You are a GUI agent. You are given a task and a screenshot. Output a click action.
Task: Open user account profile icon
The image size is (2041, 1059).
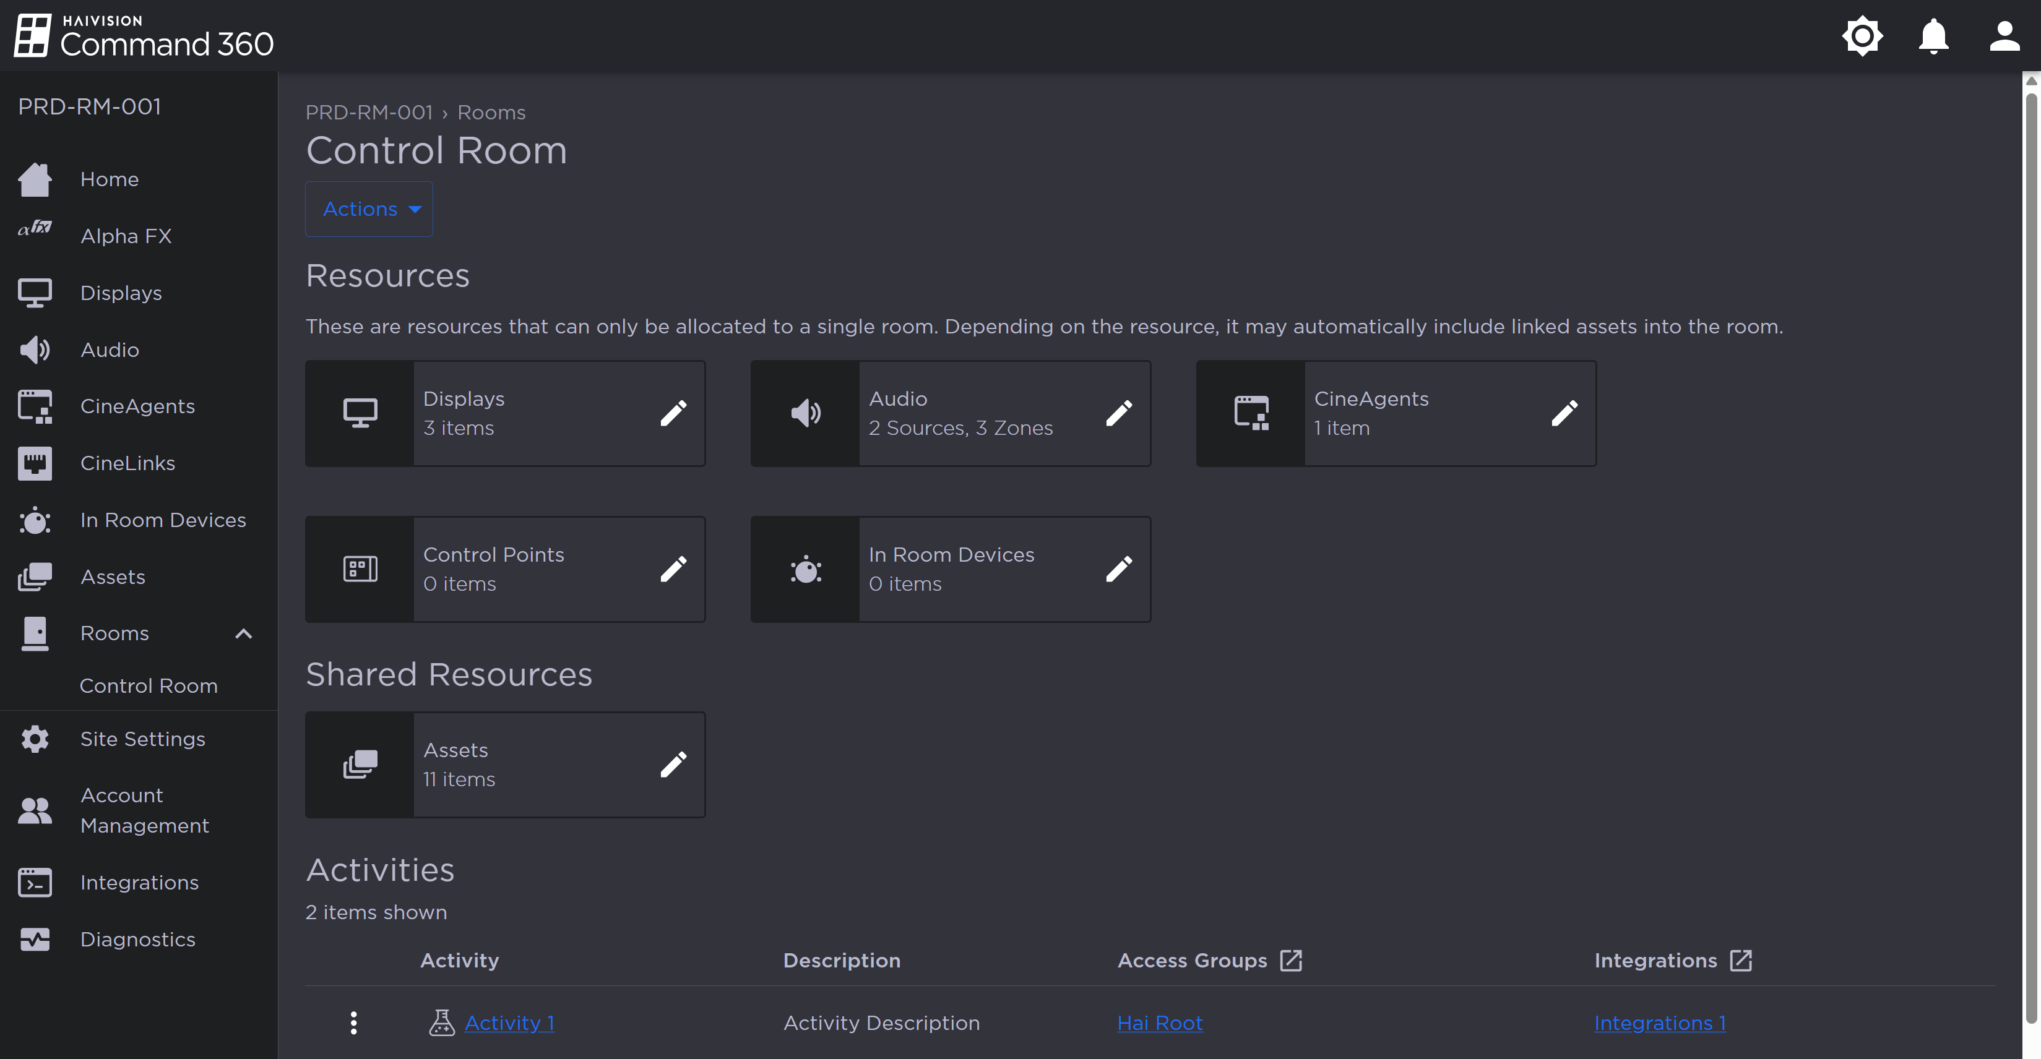pyautogui.click(x=2004, y=36)
